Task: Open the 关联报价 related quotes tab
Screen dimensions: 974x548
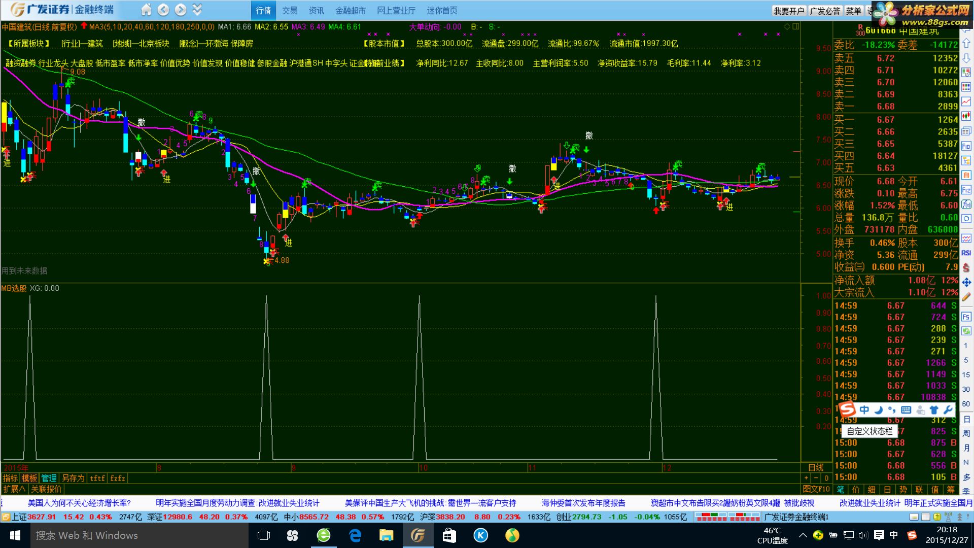Action: pos(46,489)
